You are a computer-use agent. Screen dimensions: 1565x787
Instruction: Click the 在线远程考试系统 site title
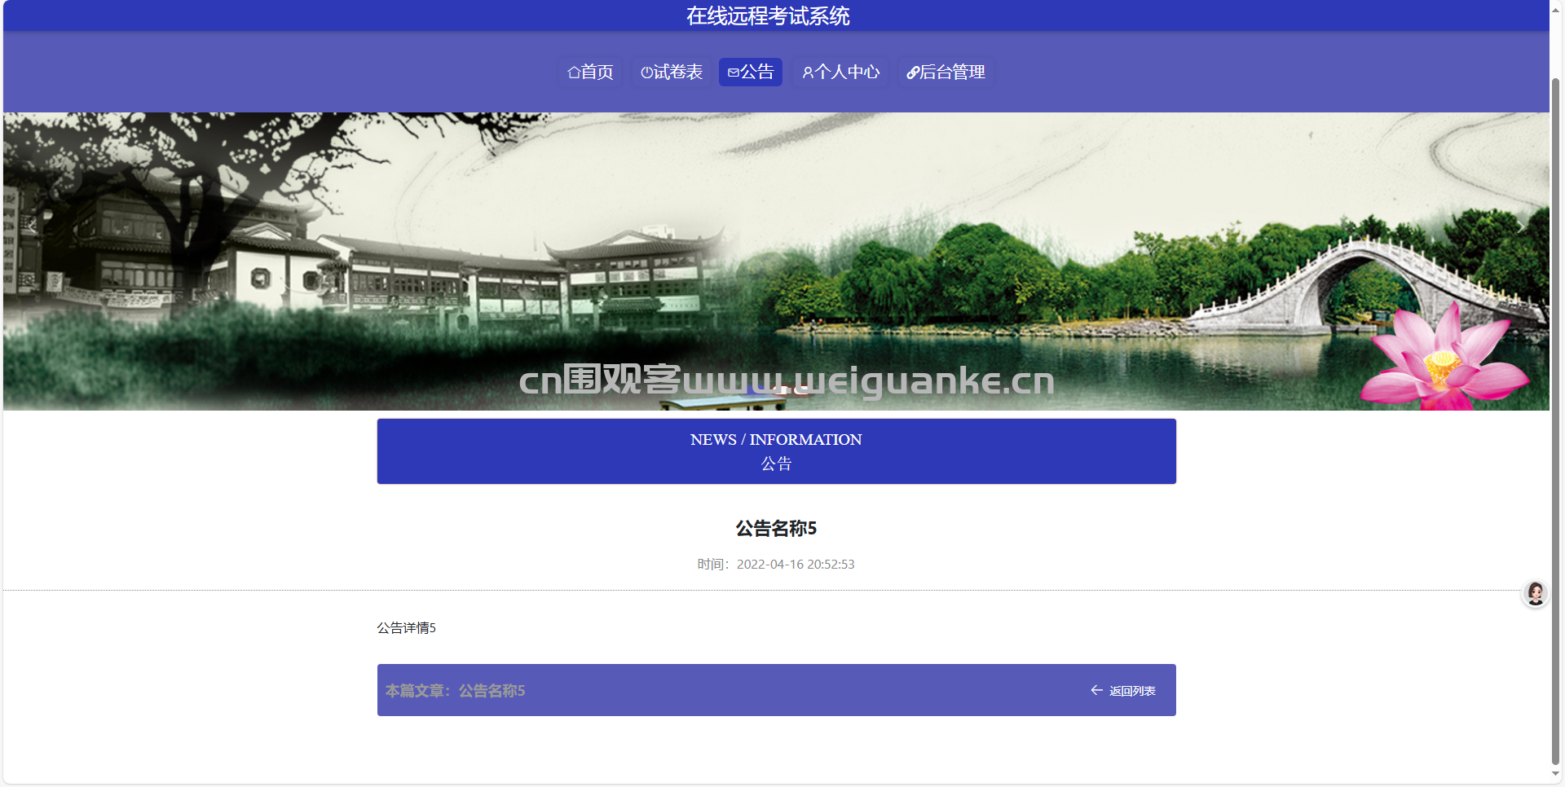tap(768, 16)
